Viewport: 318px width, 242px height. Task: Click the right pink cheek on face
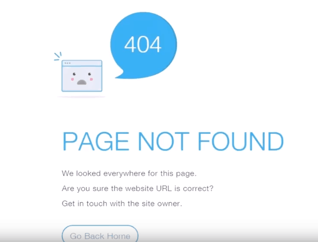click(x=91, y=79)
